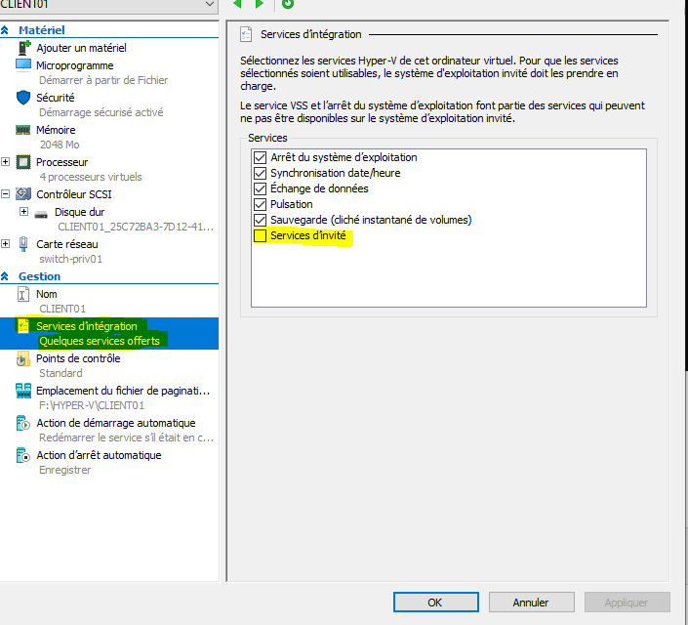Collapse the Matériel section header
Screen dimensions: 688x625
[x=7, y=31]
